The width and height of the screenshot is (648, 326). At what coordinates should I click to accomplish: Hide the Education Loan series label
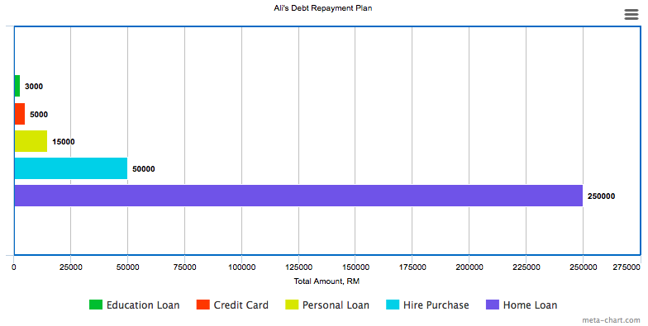(x=143, y=305)
